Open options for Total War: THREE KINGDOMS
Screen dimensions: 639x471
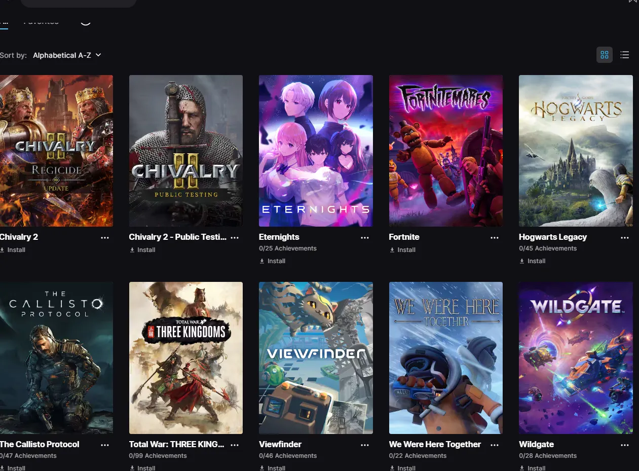tap(235, 445)
